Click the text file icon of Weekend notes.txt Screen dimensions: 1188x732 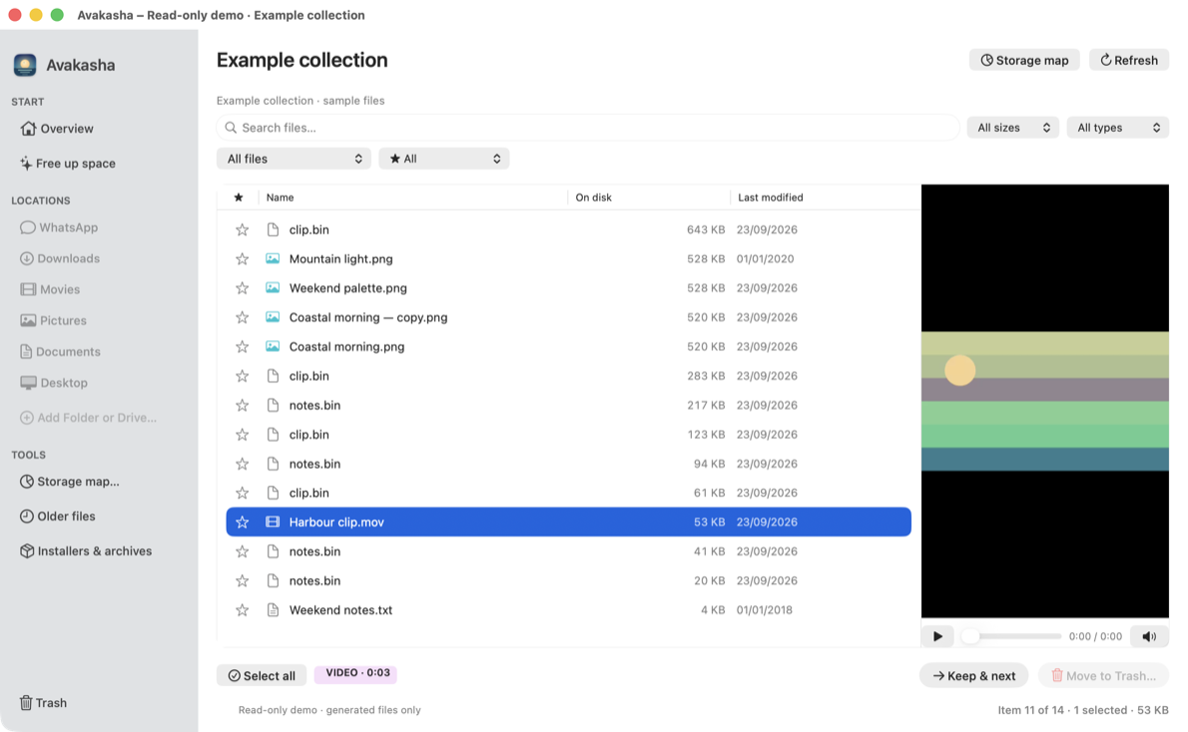[273, 610]
